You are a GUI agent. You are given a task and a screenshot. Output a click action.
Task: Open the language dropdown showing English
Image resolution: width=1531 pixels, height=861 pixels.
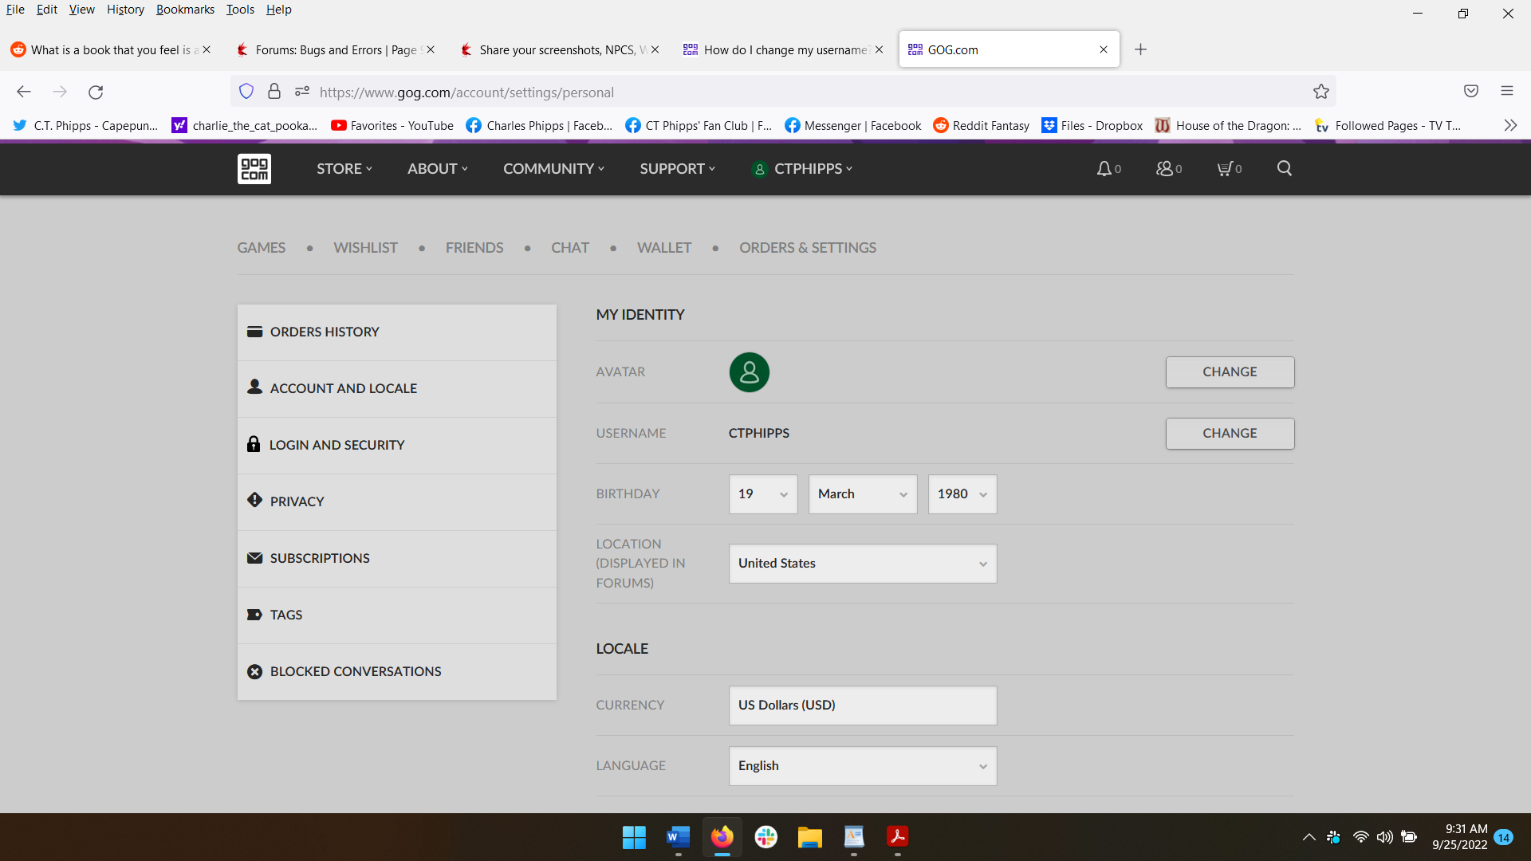(x=863, y=766)
